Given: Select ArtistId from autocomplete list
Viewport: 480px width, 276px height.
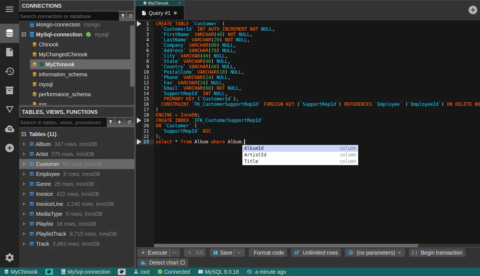Looking at the screenshot, I should 255,155.
